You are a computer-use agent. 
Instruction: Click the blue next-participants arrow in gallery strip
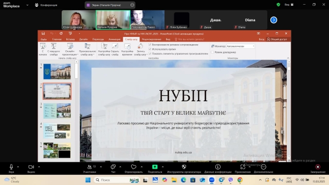273,20
